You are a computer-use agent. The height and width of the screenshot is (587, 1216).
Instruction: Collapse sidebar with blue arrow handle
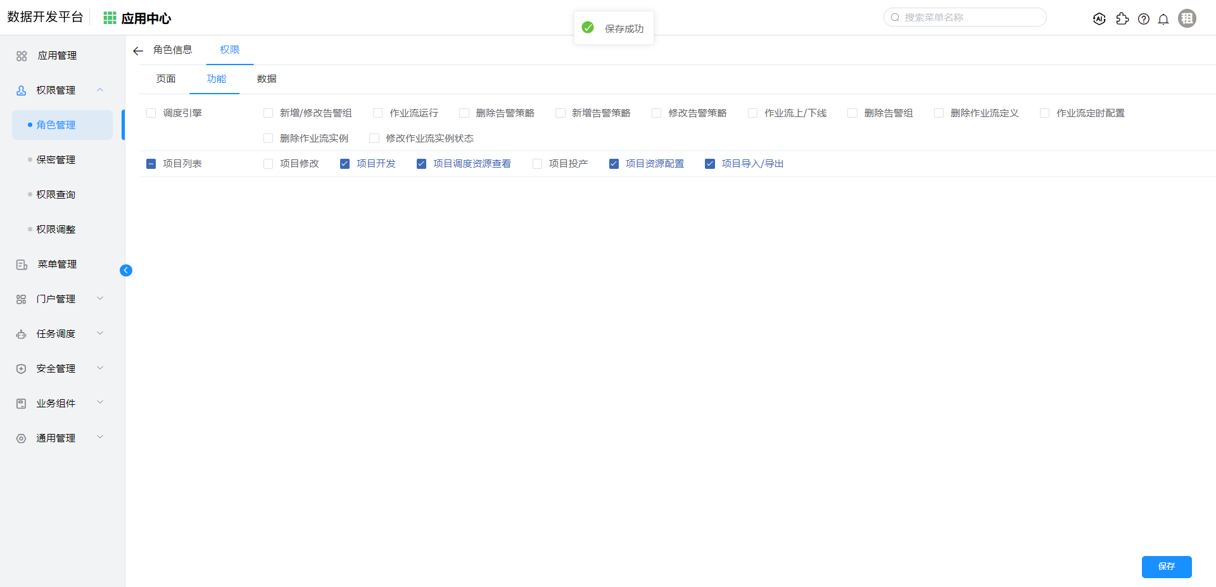[x=126, y=271]
